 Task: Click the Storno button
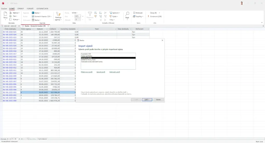pyautogui.click(x=158, y=99)
